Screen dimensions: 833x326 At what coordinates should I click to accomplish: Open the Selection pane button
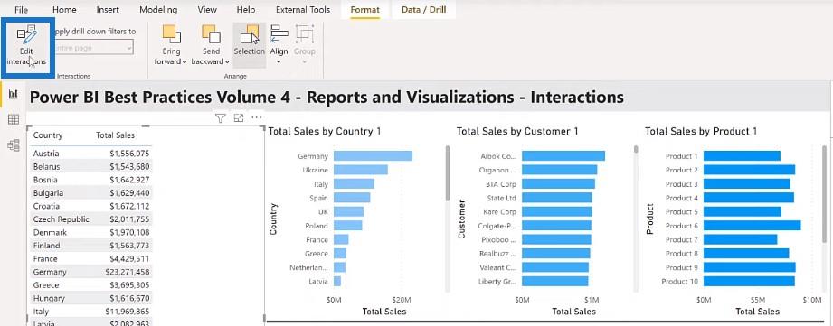[x=249, y=41]
